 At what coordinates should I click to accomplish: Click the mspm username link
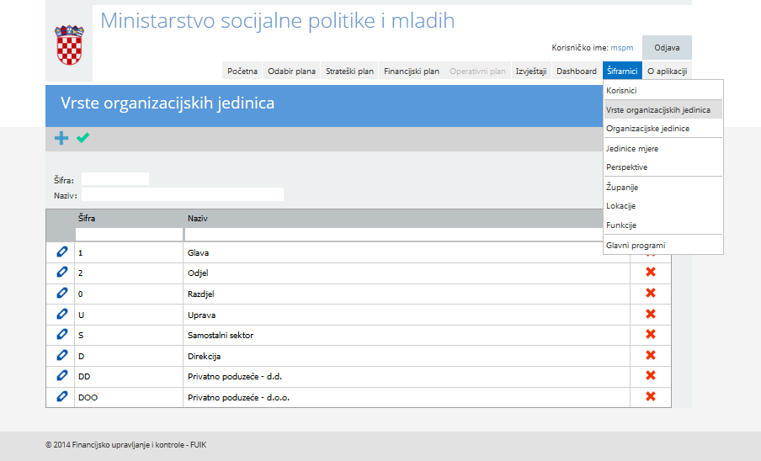622,47
